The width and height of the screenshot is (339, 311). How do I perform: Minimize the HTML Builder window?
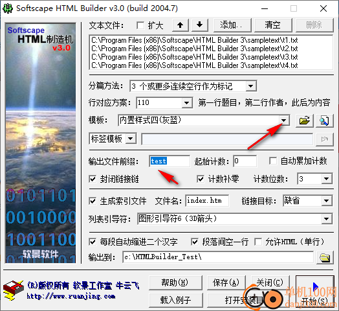pos(265,8)
